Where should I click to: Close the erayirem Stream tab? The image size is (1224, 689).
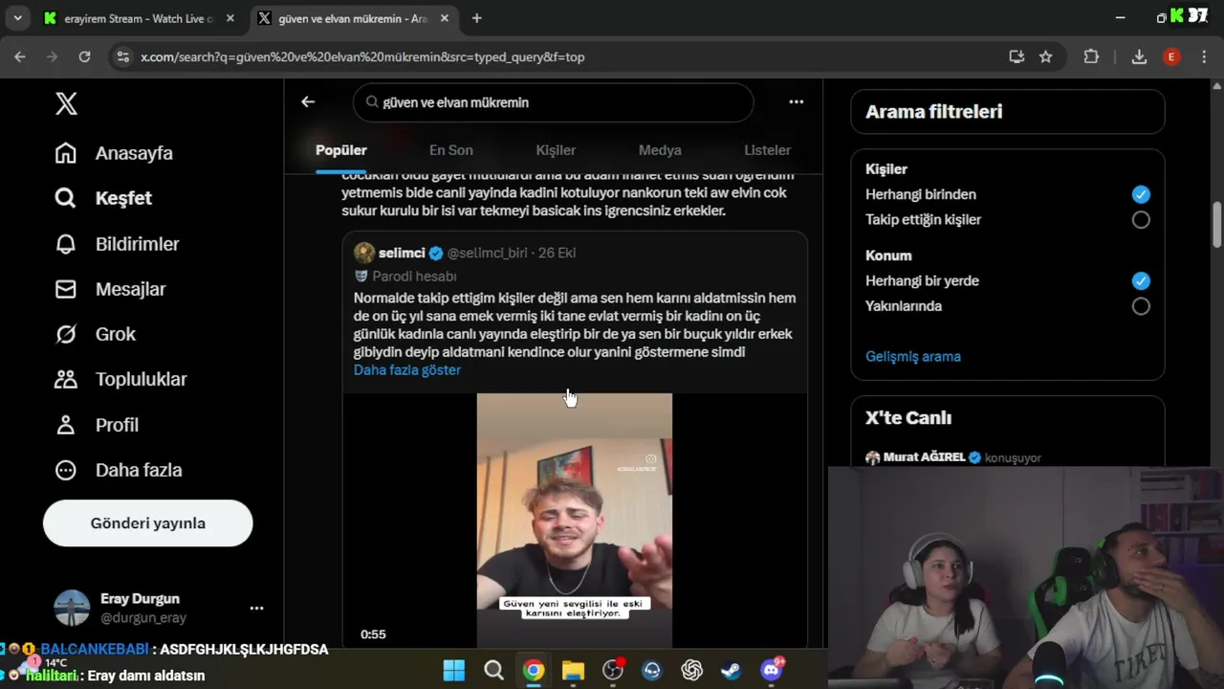[229, 18]
